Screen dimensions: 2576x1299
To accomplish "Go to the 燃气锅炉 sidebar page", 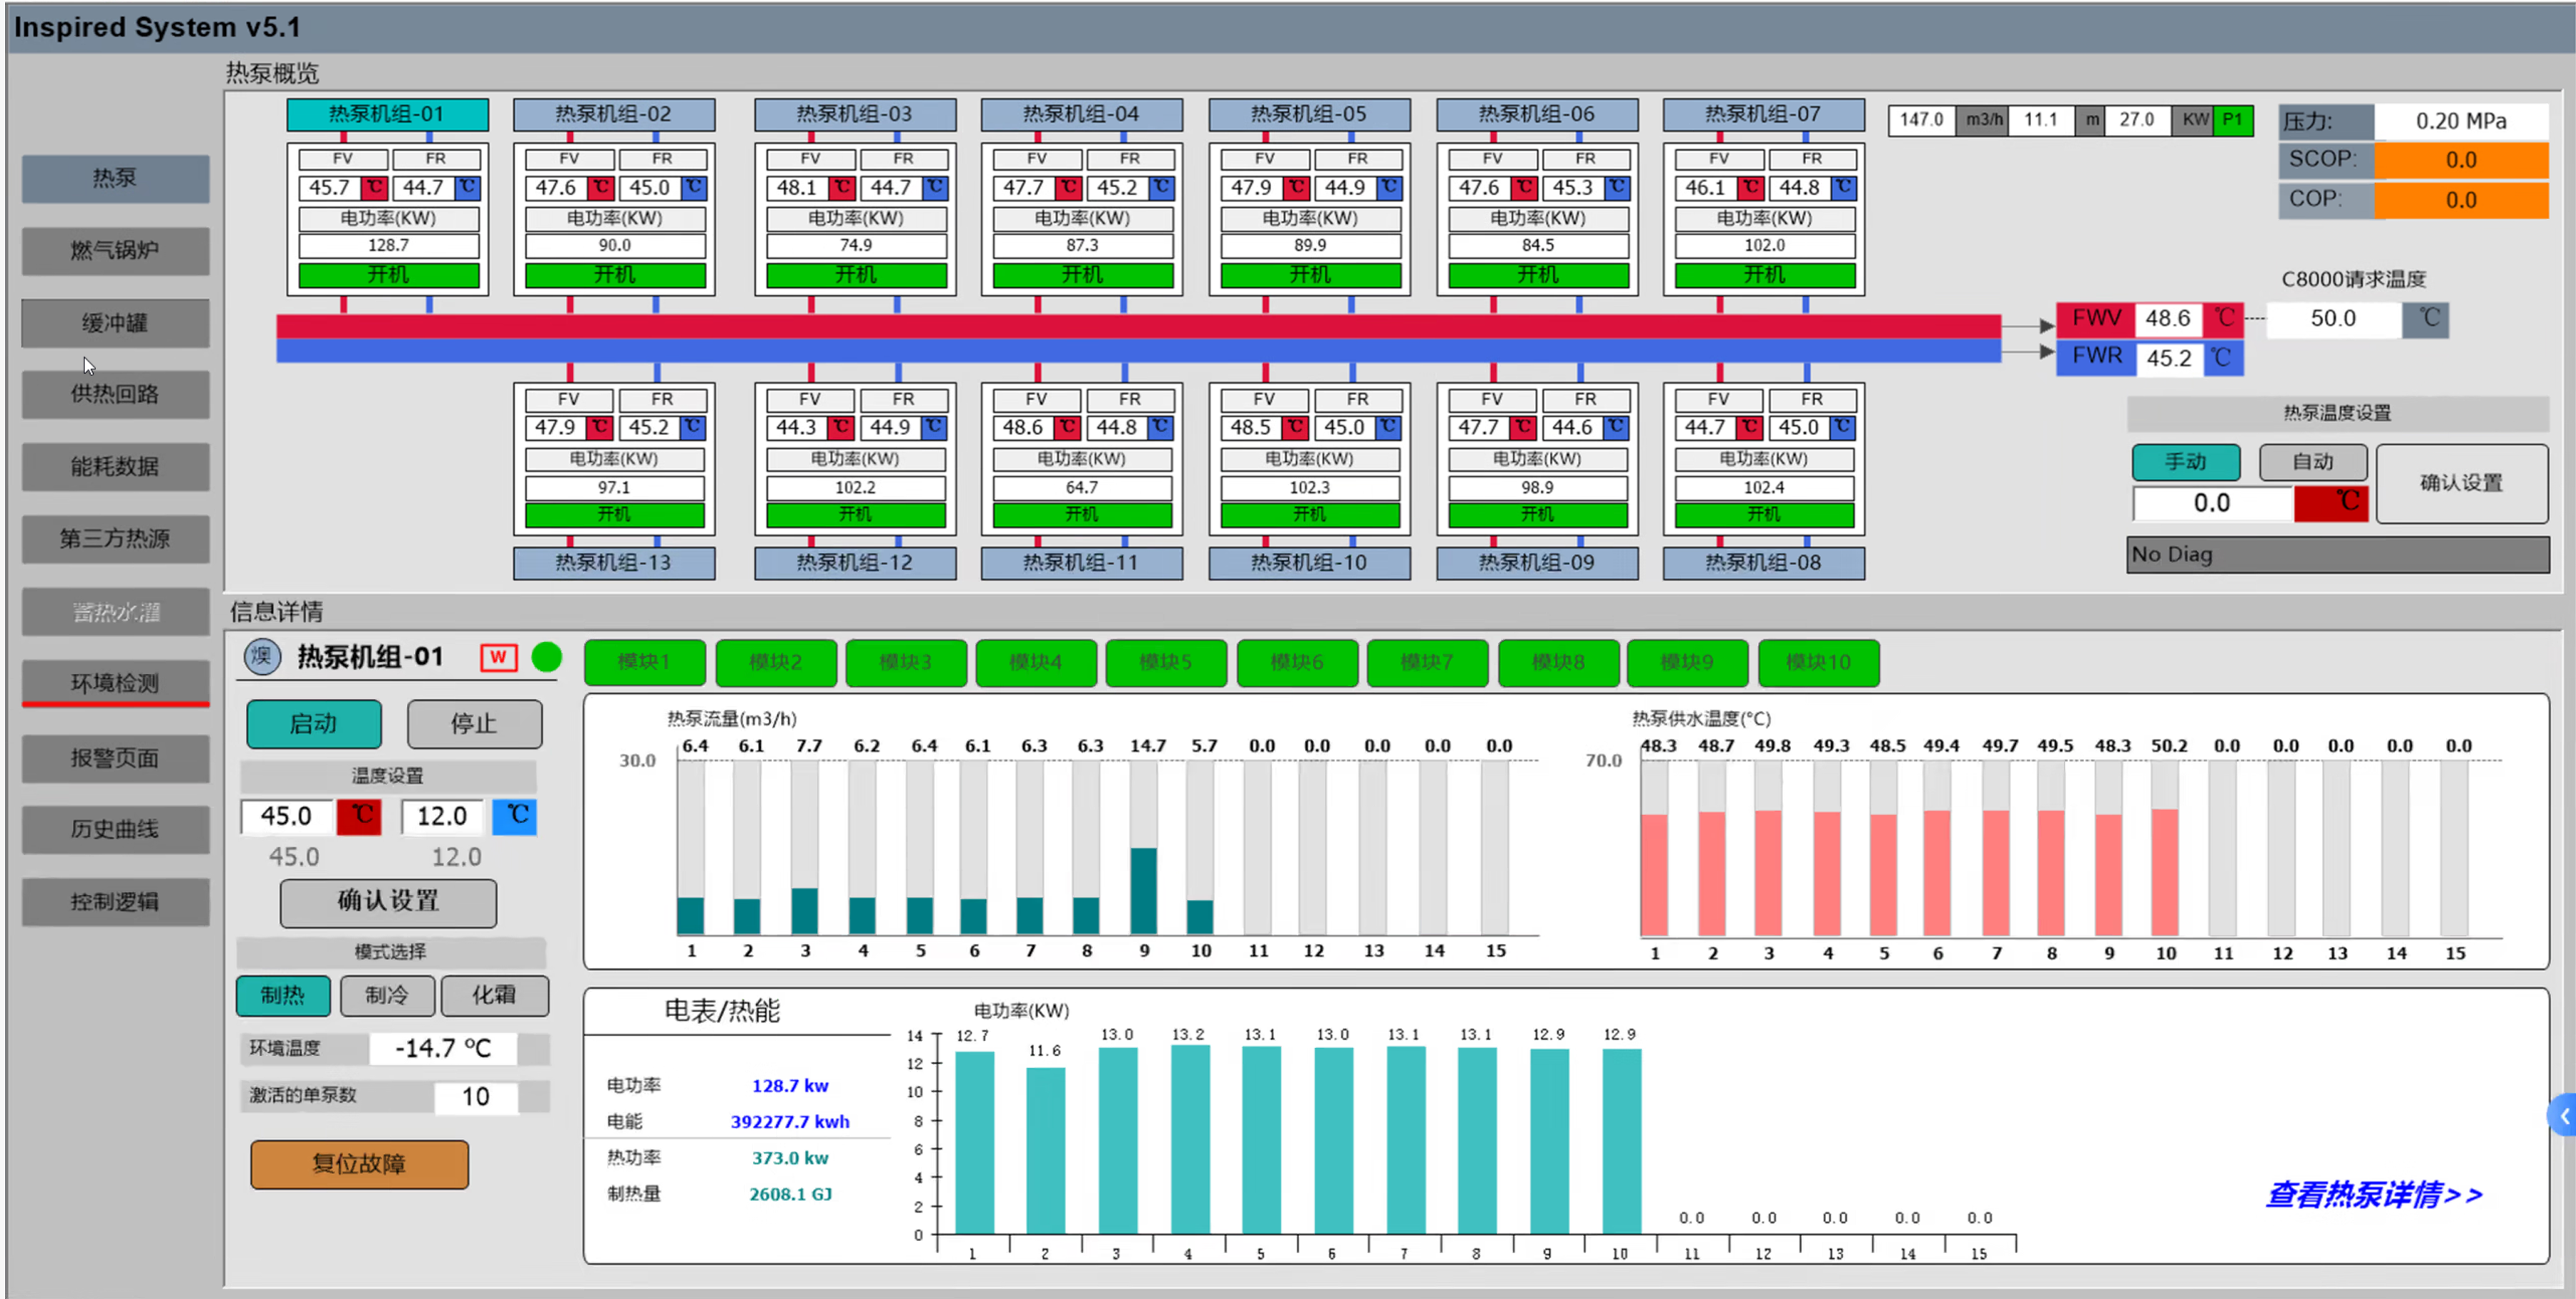I will pyautogui.click(x=115, y=251).
